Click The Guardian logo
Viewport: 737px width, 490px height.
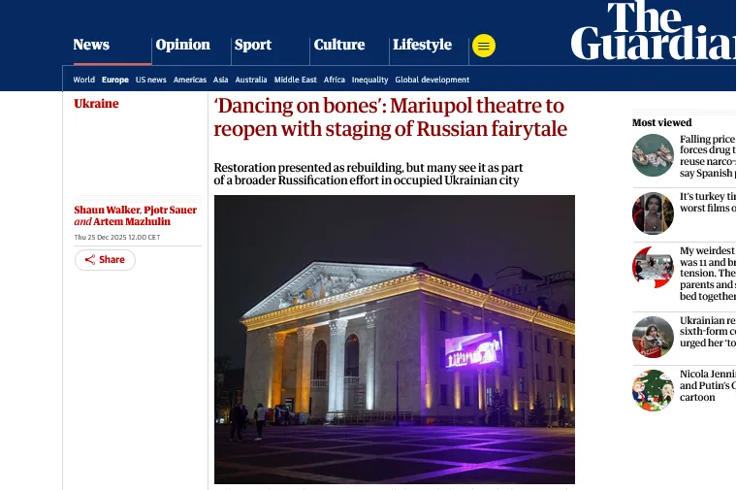pos(654,31)
